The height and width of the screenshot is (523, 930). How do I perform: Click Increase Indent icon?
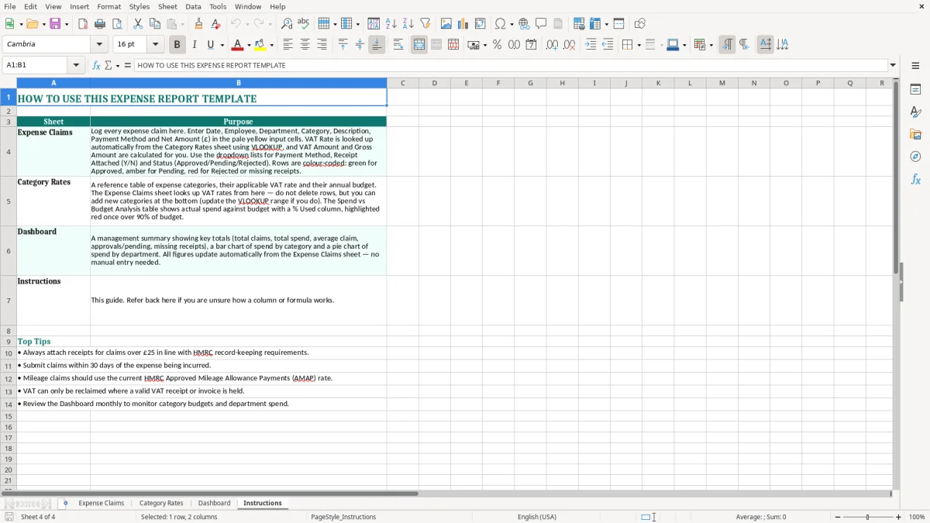coord(591,45)
